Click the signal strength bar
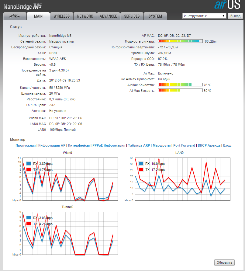The width and height of the screenshot is (245, 271). point(180,41)
